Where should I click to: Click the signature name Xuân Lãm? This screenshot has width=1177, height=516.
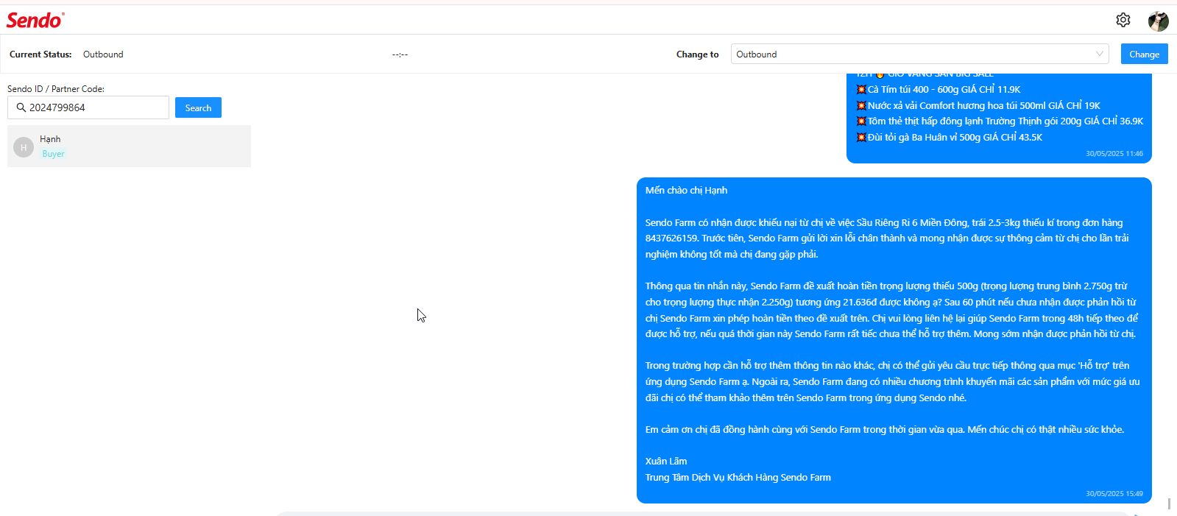point(666,461)
